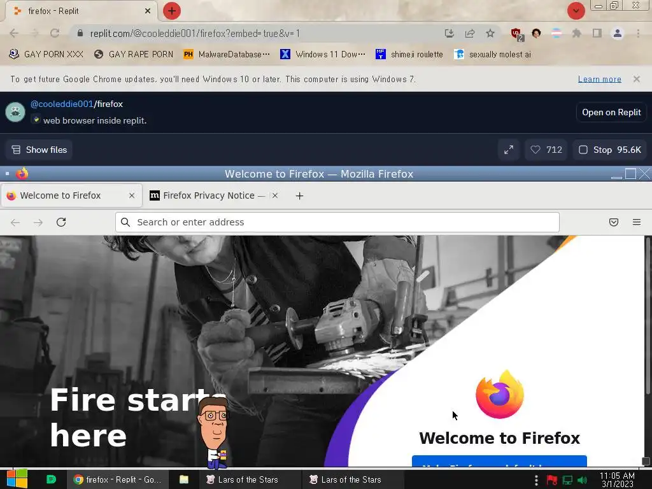Open the Windows Start button
The width and height of the screenshot is (652, 489).
click(17, 479)
